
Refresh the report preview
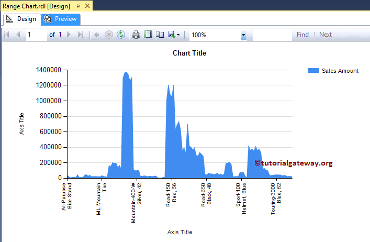pyautogui.click(x=121, y=35)
